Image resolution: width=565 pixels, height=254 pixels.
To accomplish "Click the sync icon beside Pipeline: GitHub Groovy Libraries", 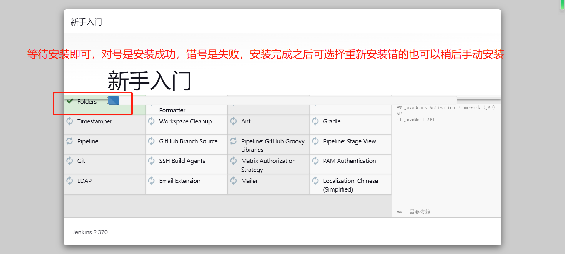I will pos(234,141).
